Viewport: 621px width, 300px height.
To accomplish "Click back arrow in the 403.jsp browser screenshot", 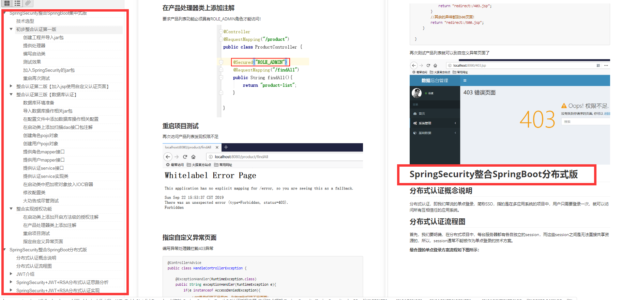I will coord(414,65).
